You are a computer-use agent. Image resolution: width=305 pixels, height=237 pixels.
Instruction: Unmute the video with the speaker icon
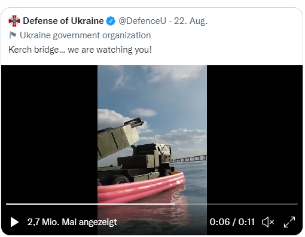(x=268, y=222)
